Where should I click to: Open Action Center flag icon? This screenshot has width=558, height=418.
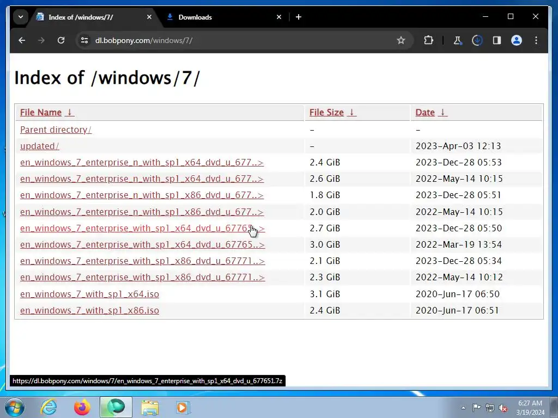click(x=476, y=408)
